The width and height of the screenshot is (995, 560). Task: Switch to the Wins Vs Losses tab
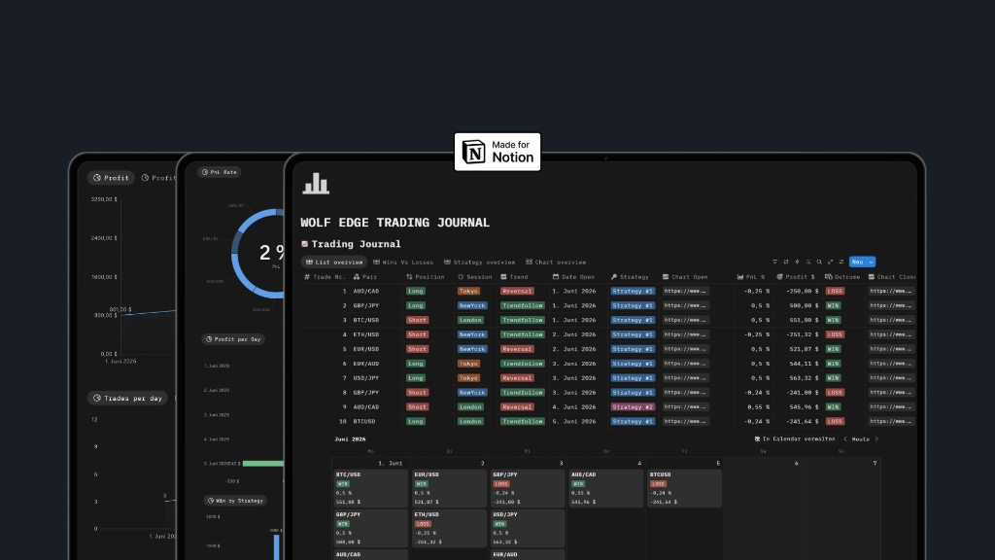403,262
